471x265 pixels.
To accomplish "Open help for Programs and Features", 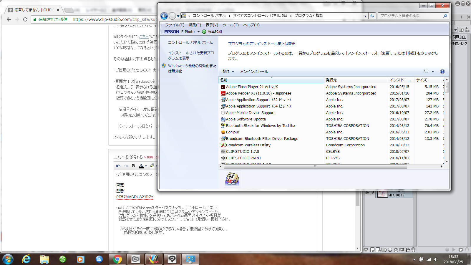I will click(x=442, y=72).
